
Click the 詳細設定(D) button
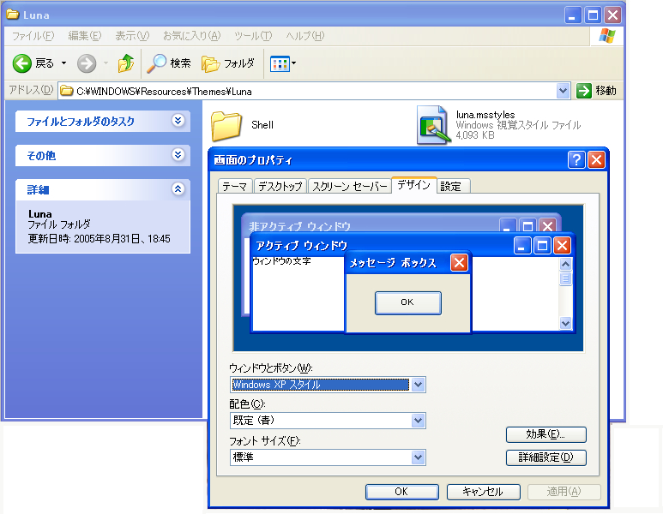click(x=545, y=457)
